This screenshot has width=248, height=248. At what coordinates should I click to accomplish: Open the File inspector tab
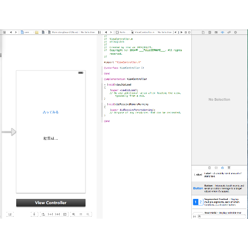coord(203,32)
